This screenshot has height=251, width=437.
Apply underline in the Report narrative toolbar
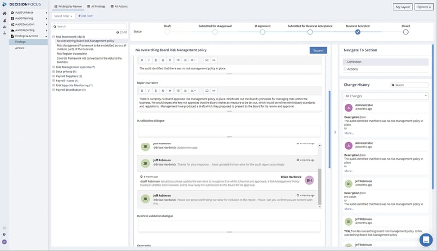[156, 91]
